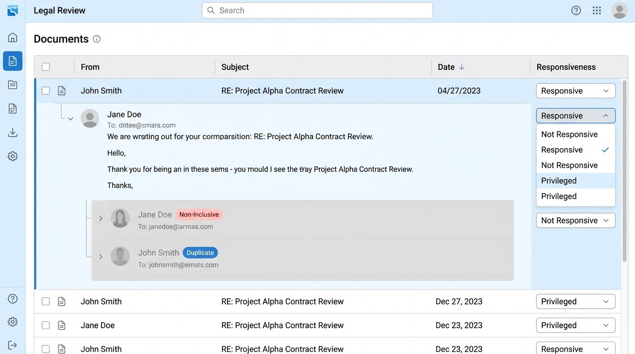Click the download icon in sidebar

coord(12,133)
